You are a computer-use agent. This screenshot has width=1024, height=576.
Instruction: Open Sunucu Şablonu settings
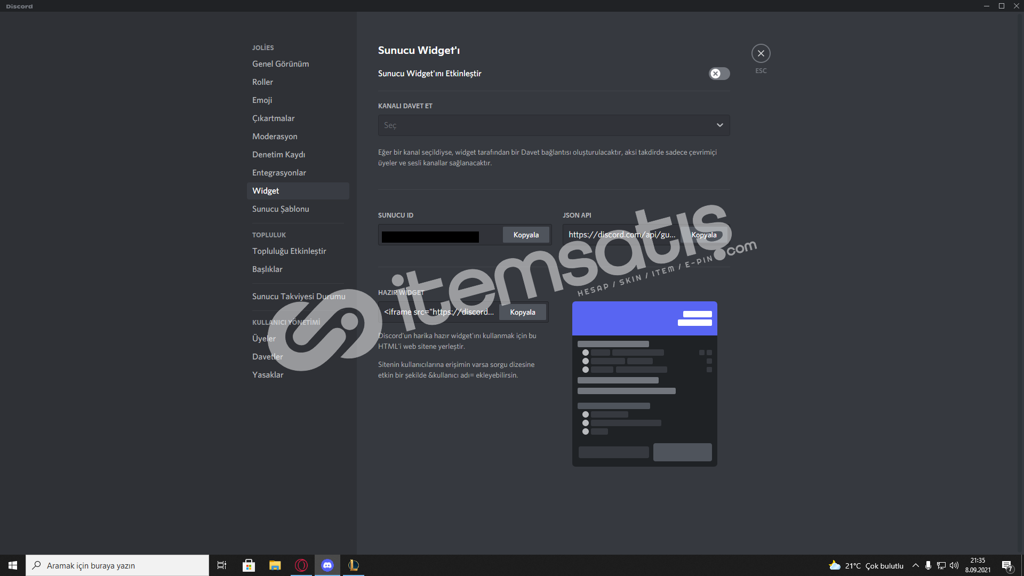(298, 209)
